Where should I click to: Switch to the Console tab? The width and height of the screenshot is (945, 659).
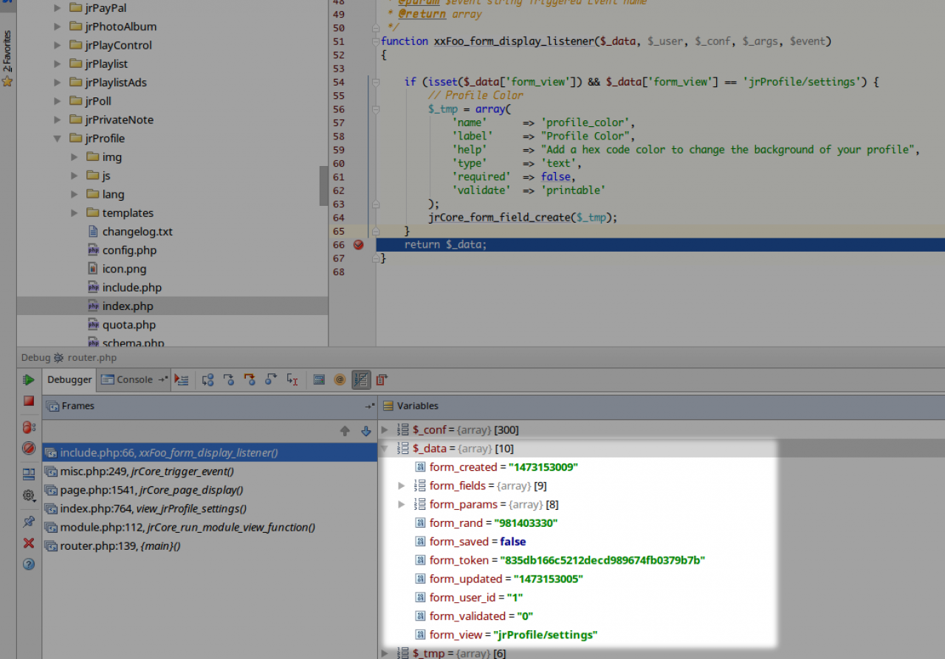tap(134, 380)
